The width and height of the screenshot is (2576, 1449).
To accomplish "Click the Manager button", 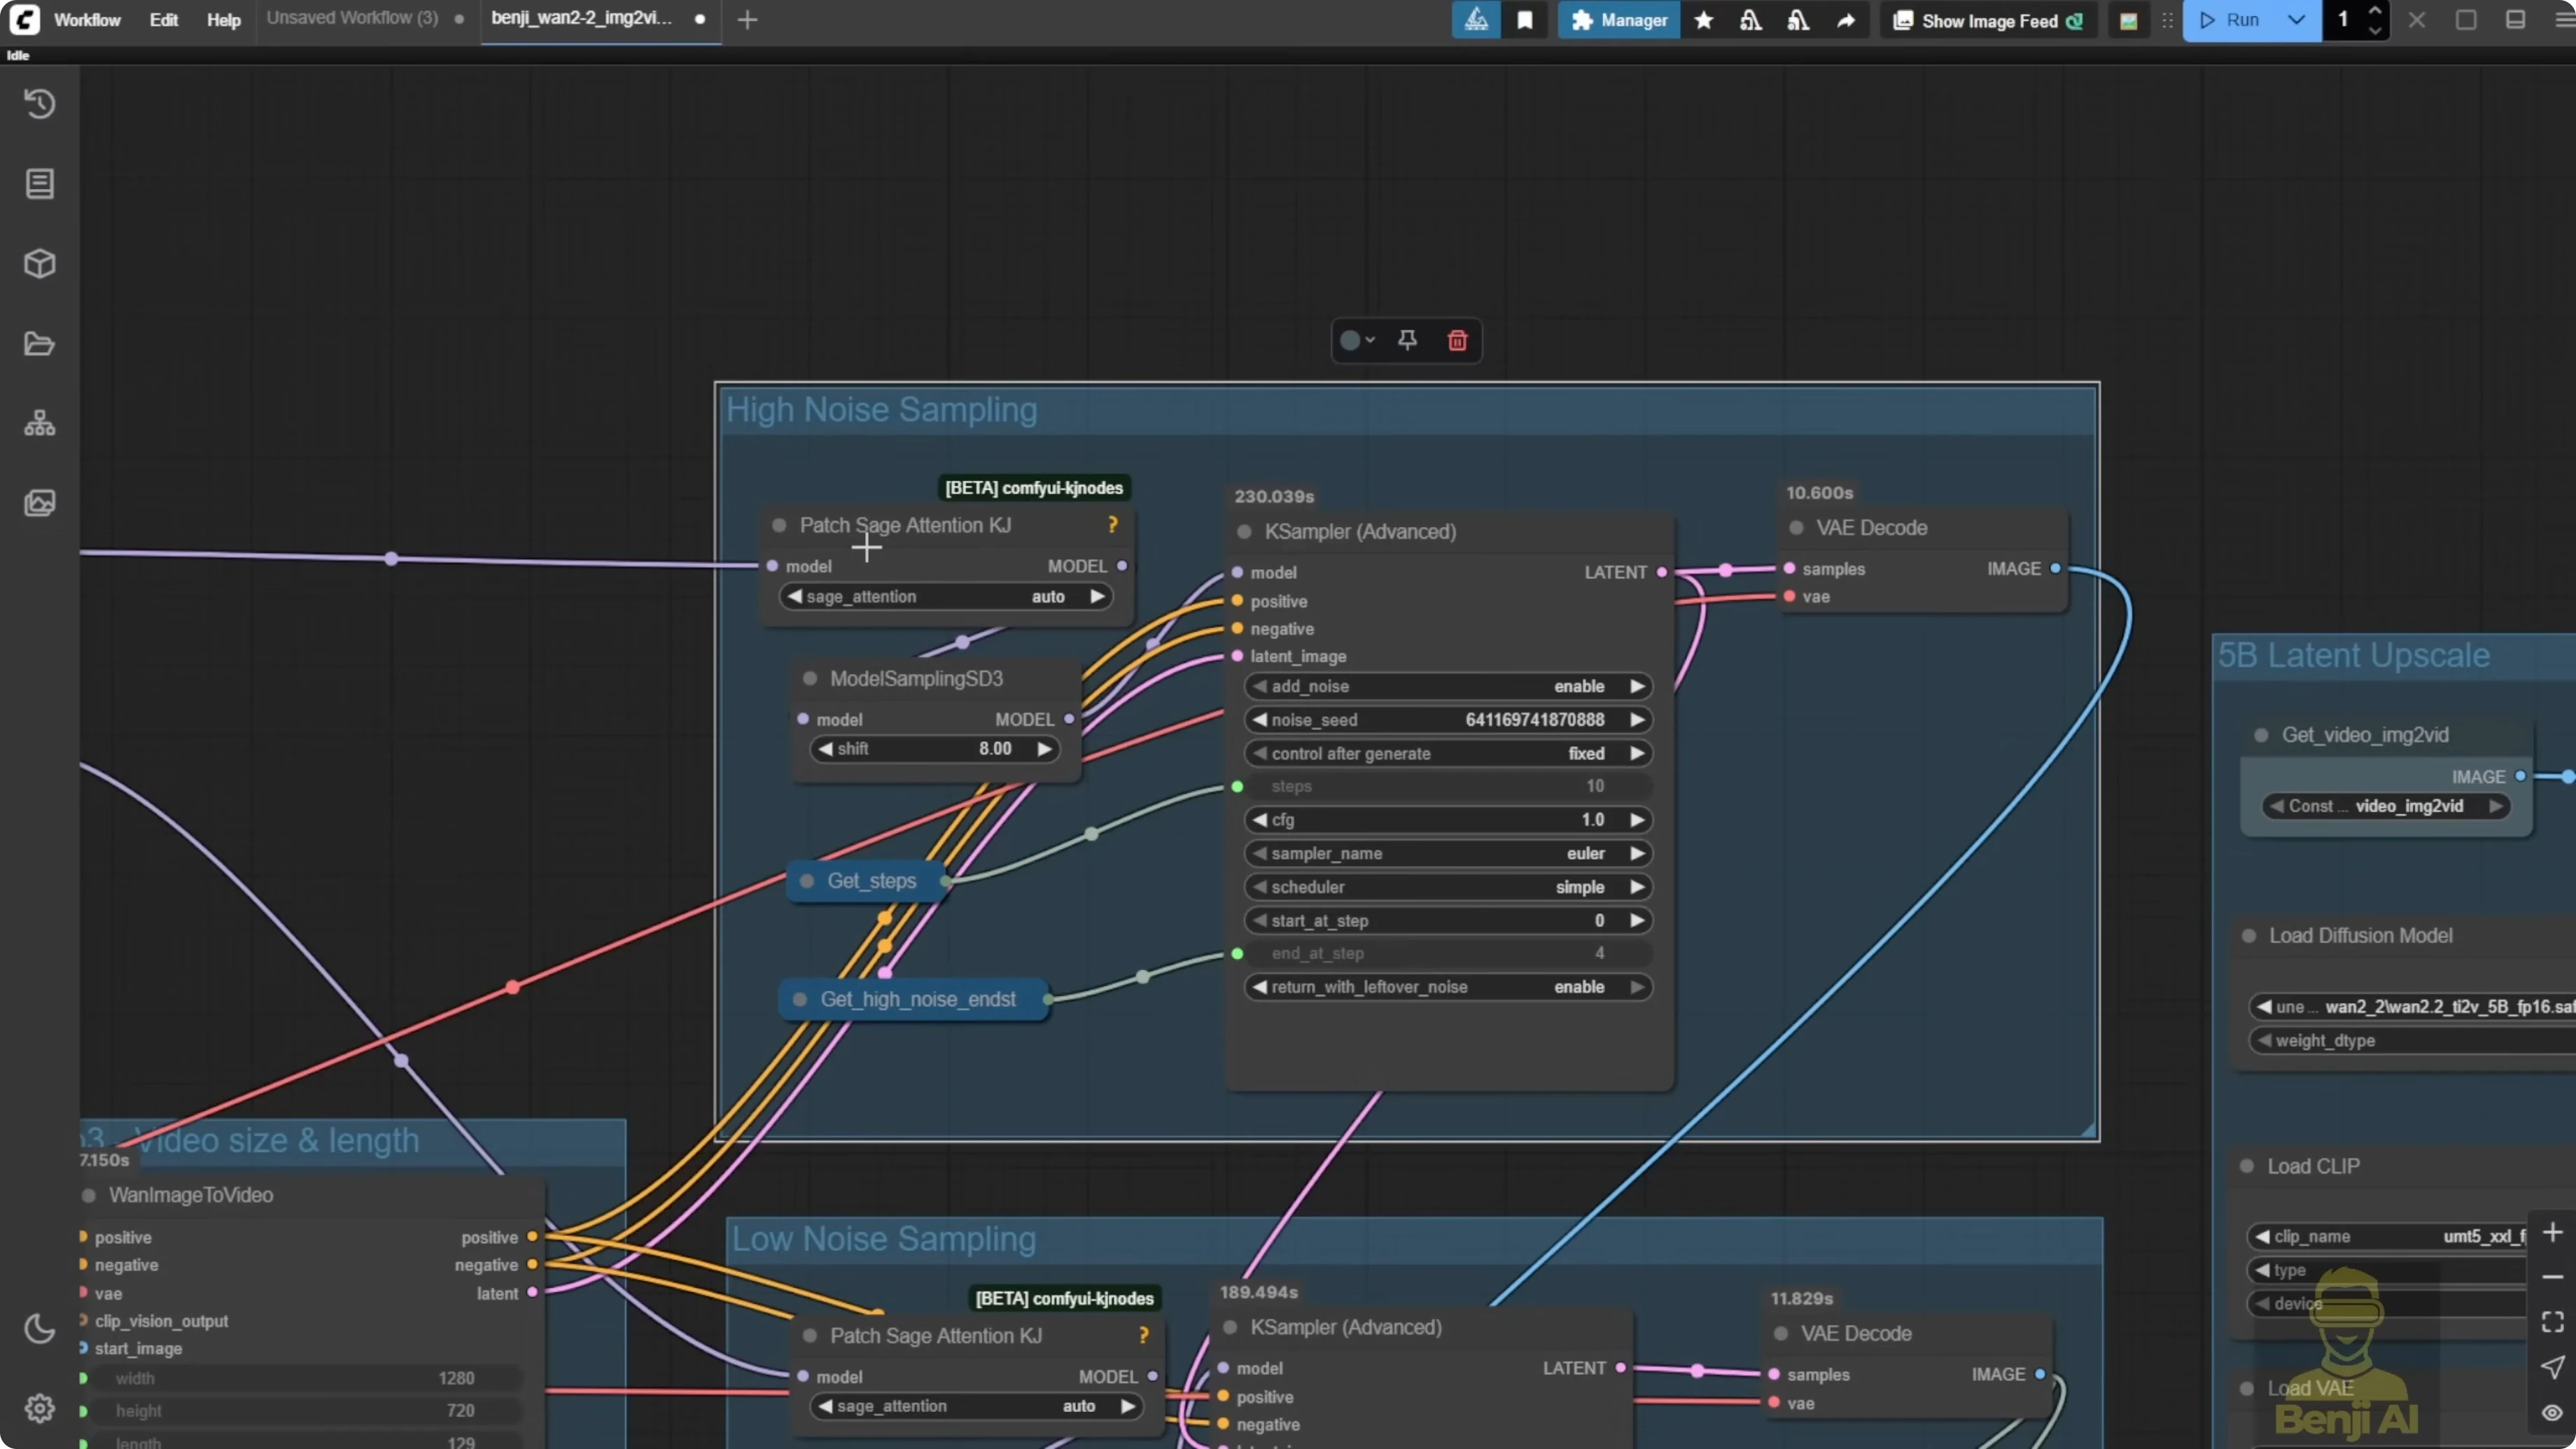I will point(1619,20).
